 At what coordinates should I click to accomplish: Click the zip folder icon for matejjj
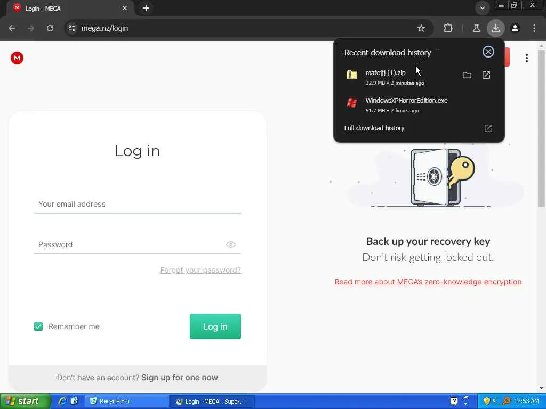[x=352, y=75]
